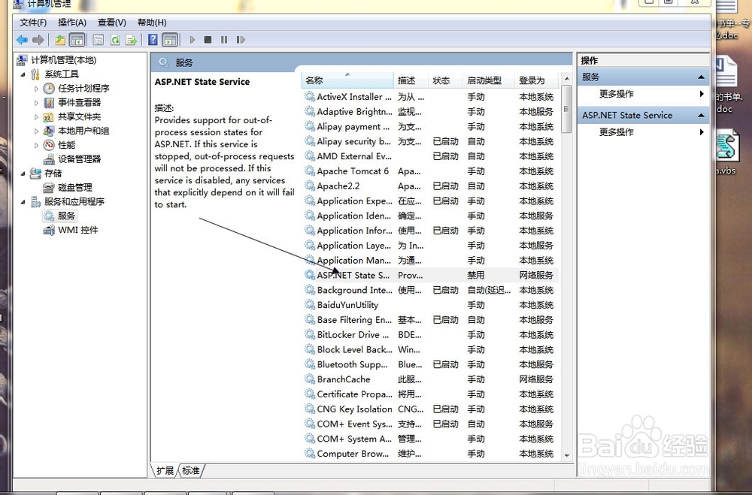This screenshot has height=495, width=752.
Task: Collapse ASP.NET State Service section in 操作 pane
Action: [x=701, y=116]
